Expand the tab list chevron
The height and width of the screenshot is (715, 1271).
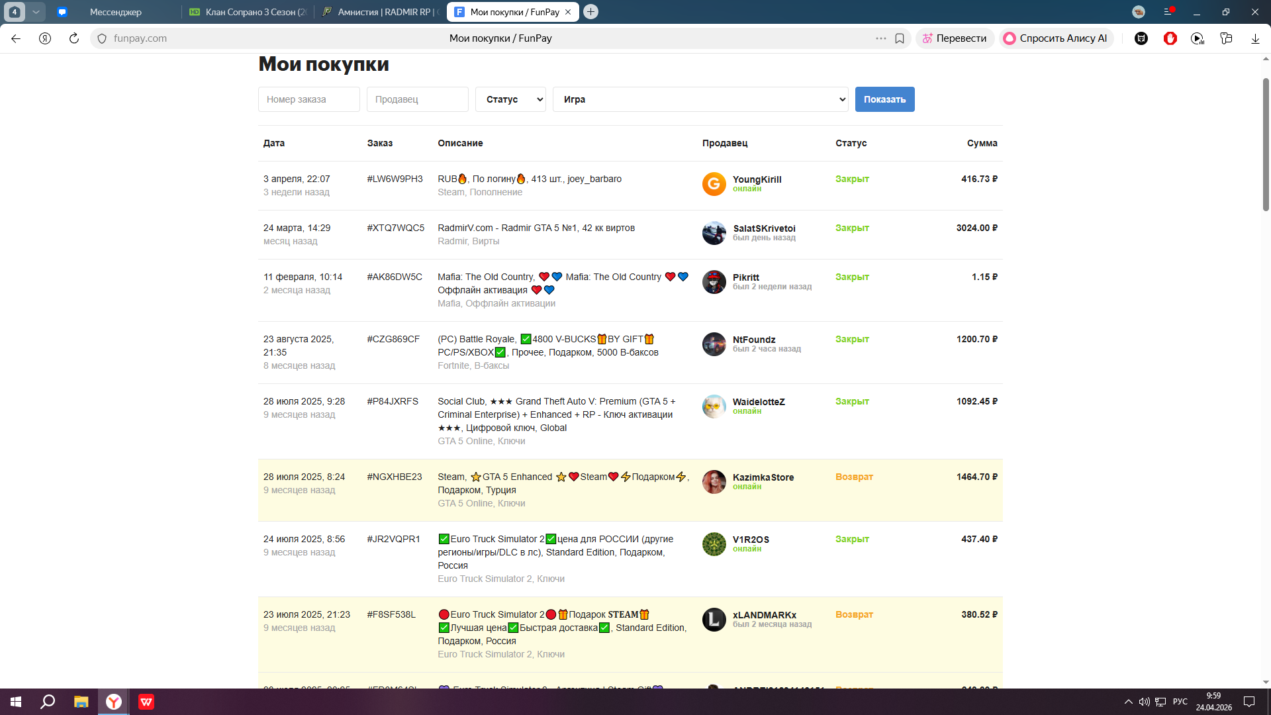click(36, 12)
